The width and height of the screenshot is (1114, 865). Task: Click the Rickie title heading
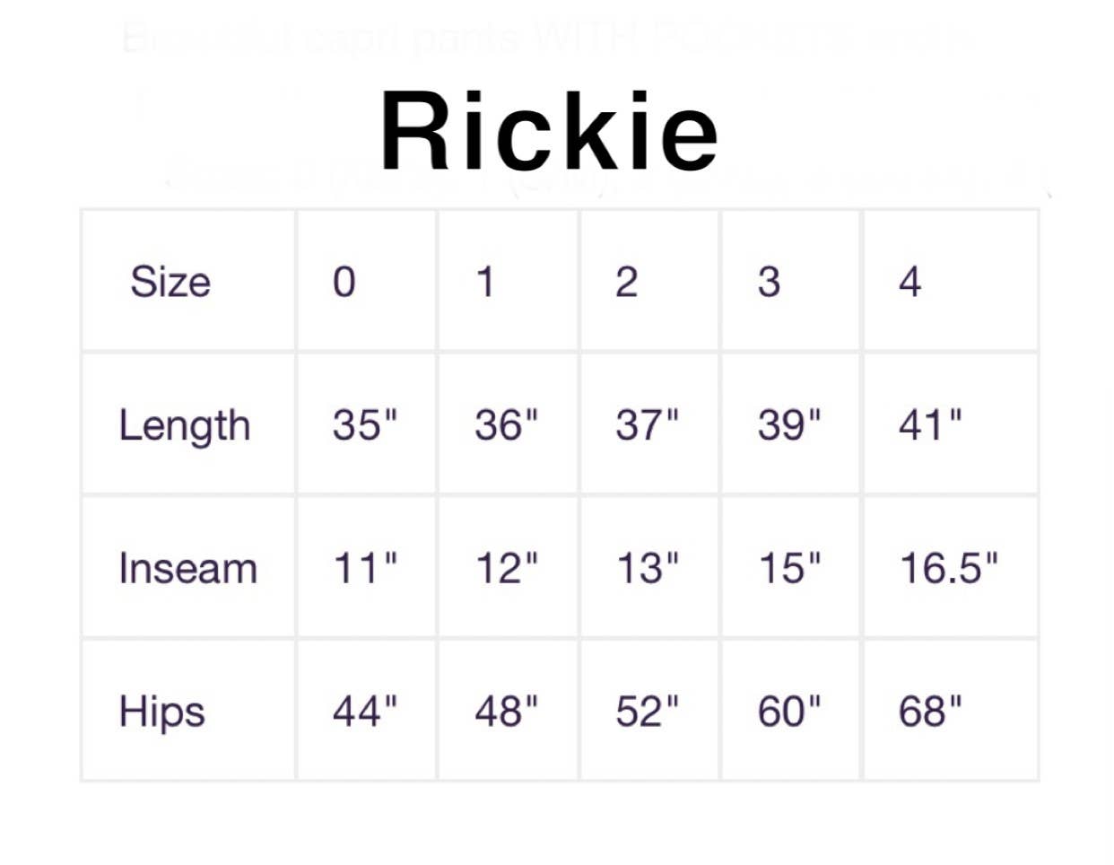point(549,132)
